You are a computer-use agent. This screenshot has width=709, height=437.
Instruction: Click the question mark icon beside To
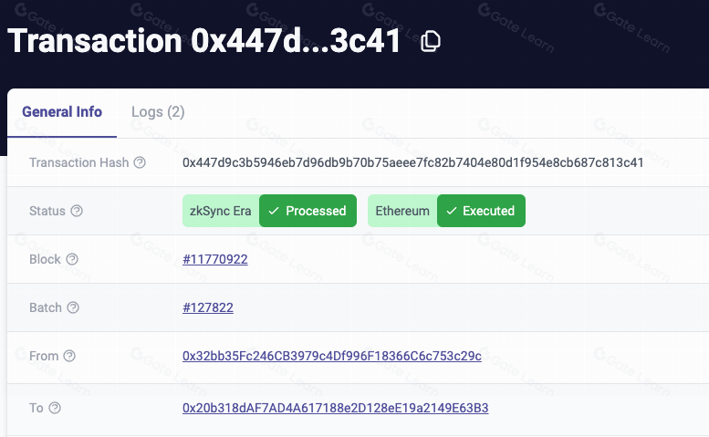coord(55,408)
